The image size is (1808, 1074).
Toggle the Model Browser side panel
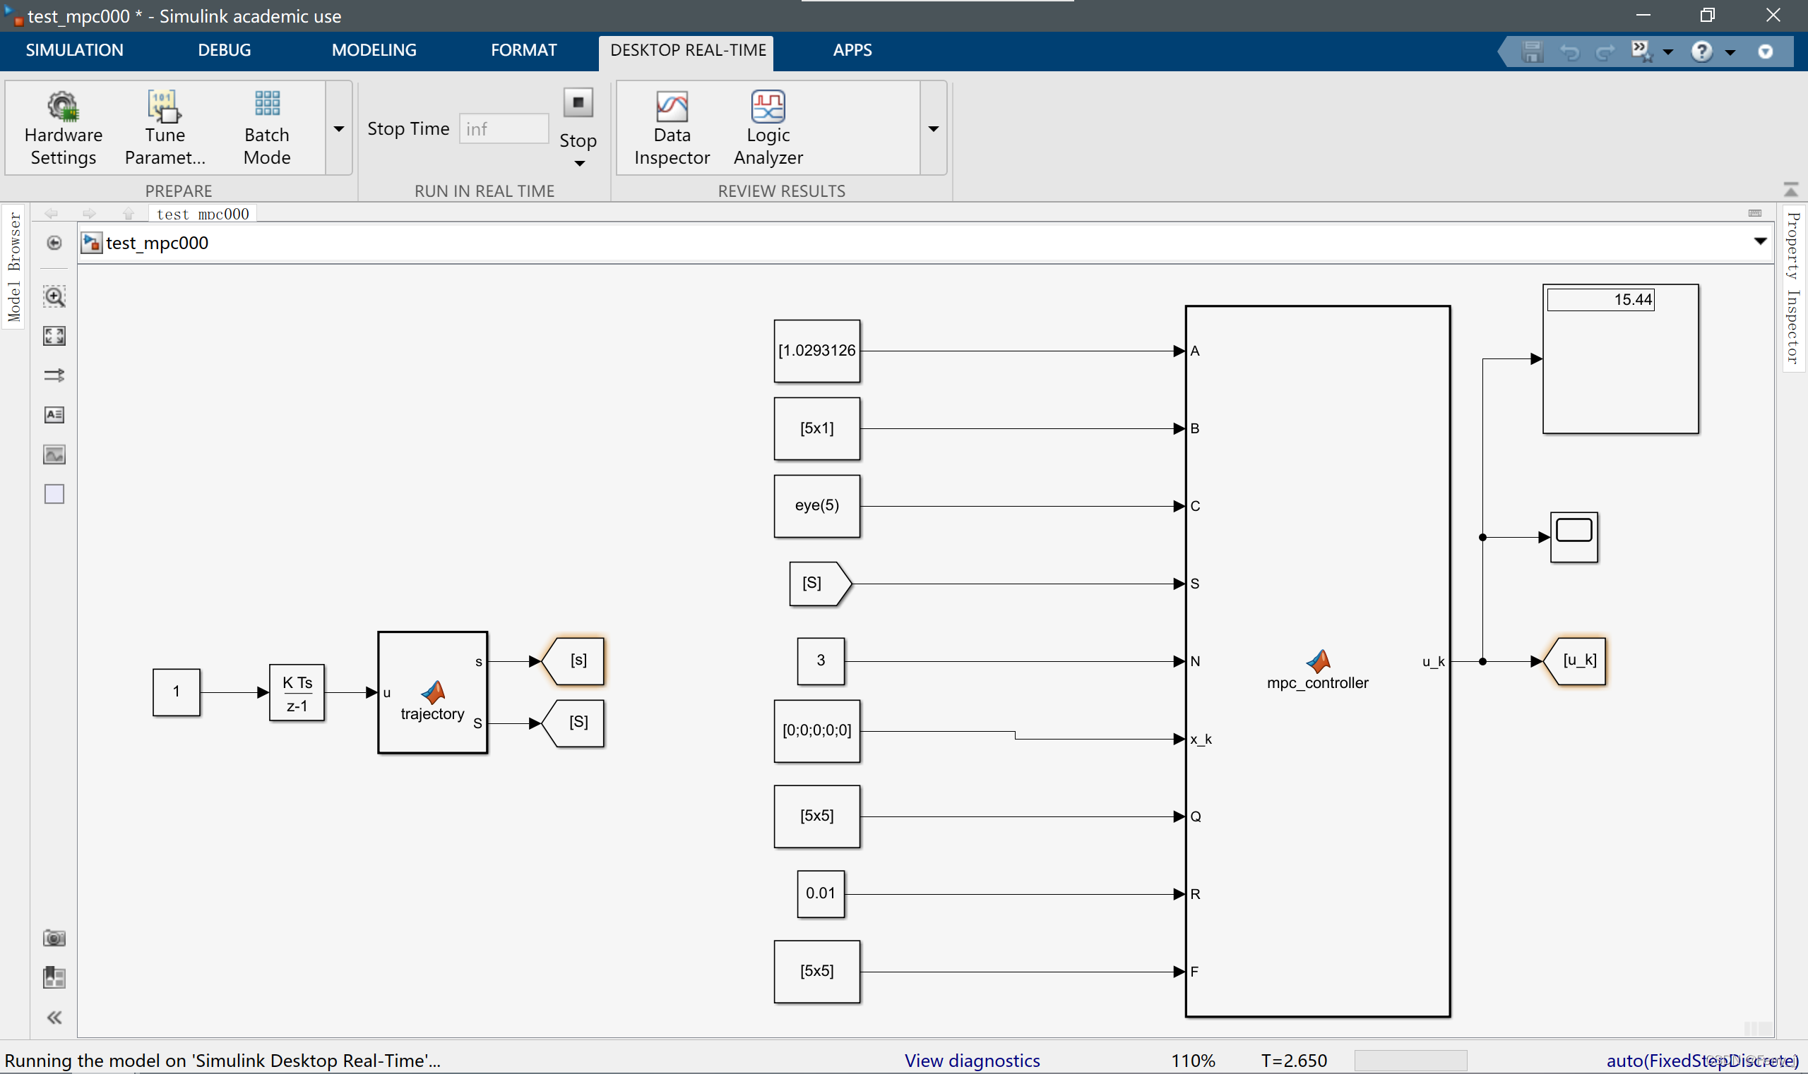[13, 266]
